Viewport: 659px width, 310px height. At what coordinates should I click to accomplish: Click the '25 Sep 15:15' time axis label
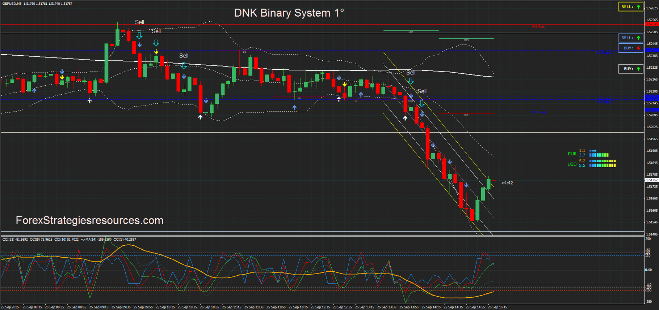point(498,307)
